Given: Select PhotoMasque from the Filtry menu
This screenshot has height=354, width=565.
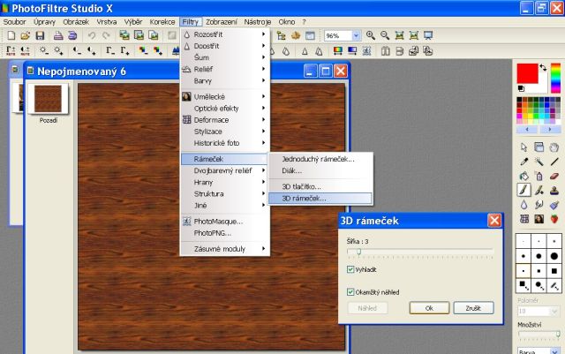Looking at the screenshot, I should (x=225, y=222).
